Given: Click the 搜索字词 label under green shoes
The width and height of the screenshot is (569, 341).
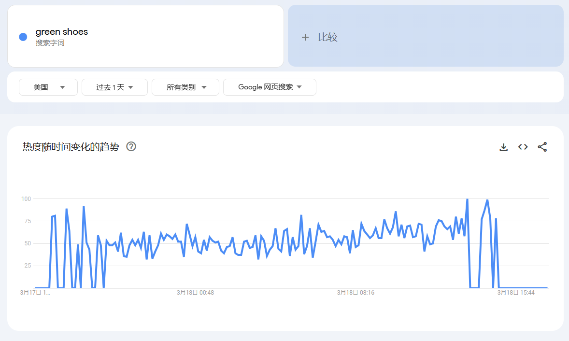Looking at the screenshot, I should click(x=50, y=43).
